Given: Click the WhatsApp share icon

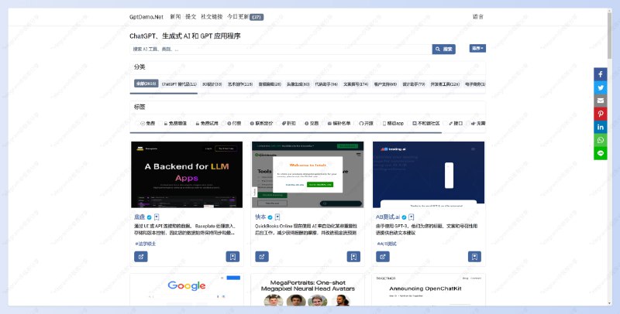Looking at the screenshot, I should (x=600, y=140).
